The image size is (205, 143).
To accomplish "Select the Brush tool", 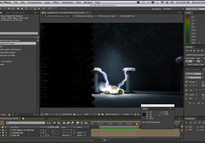I will point(31,9).
